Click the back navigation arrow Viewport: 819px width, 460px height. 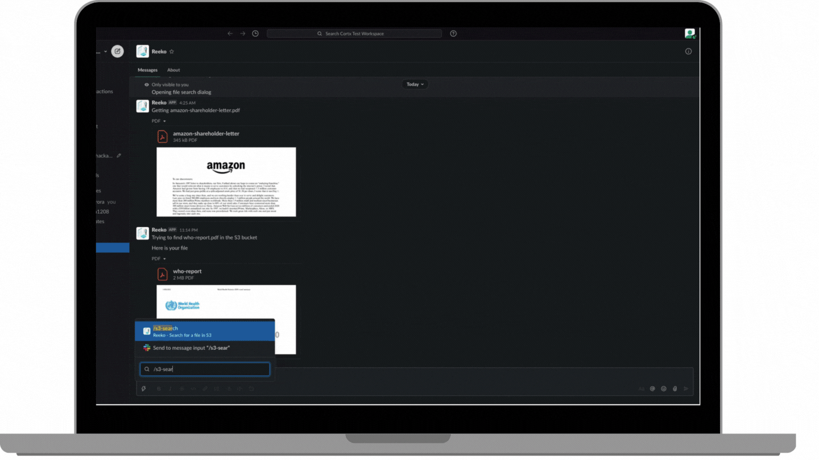230,34
